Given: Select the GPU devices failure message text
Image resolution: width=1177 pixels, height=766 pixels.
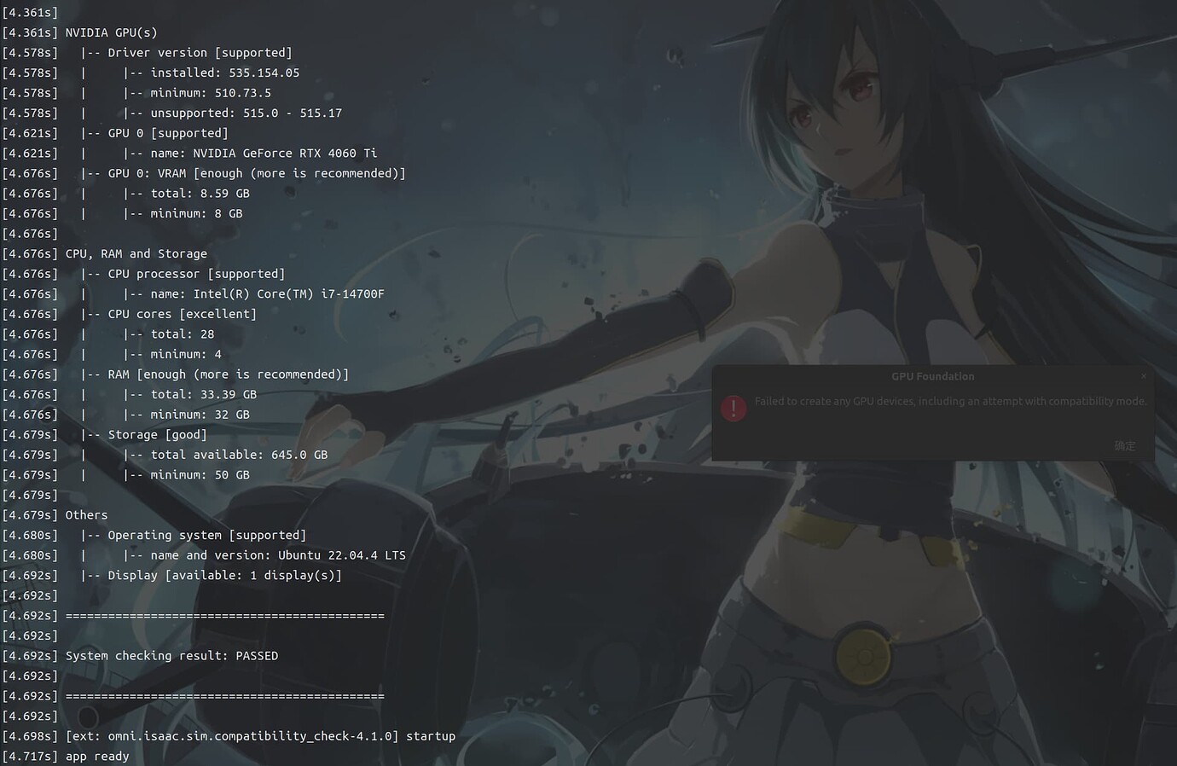Looking at the screenshot, I should (x=948, y=401).
